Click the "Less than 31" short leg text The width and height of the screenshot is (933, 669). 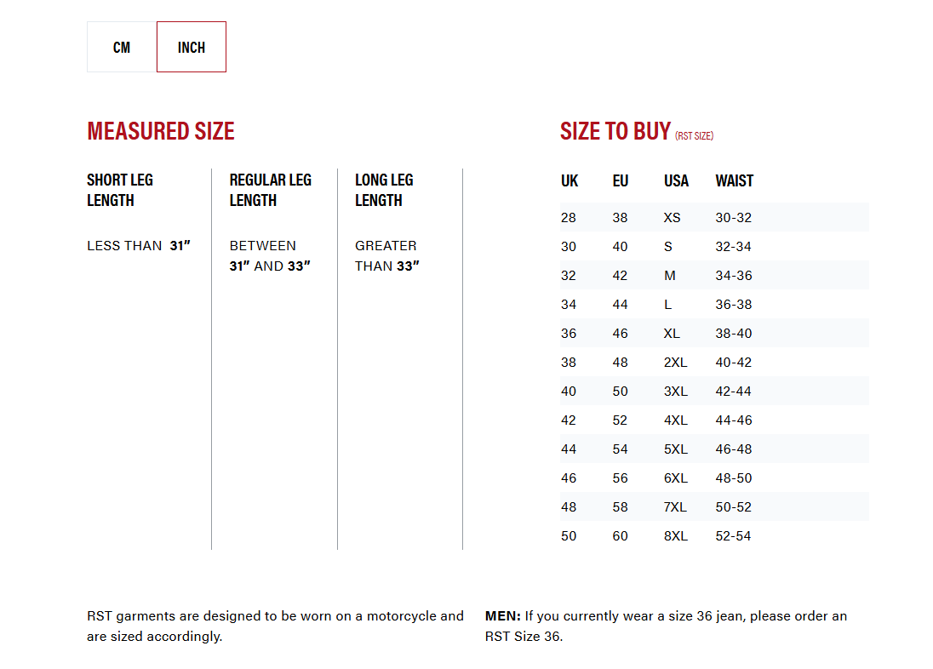click(138, 246)
